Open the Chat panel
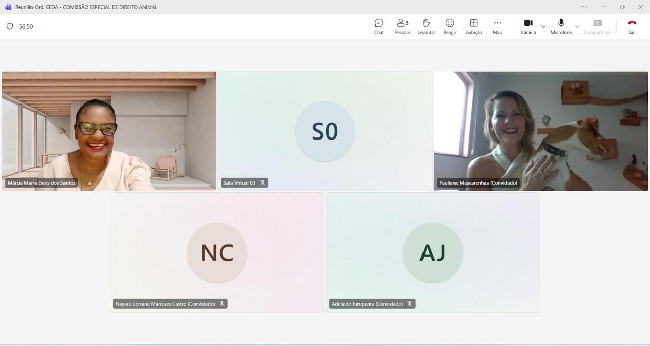This screenshot has height=346, width=650. coord(379,26)
